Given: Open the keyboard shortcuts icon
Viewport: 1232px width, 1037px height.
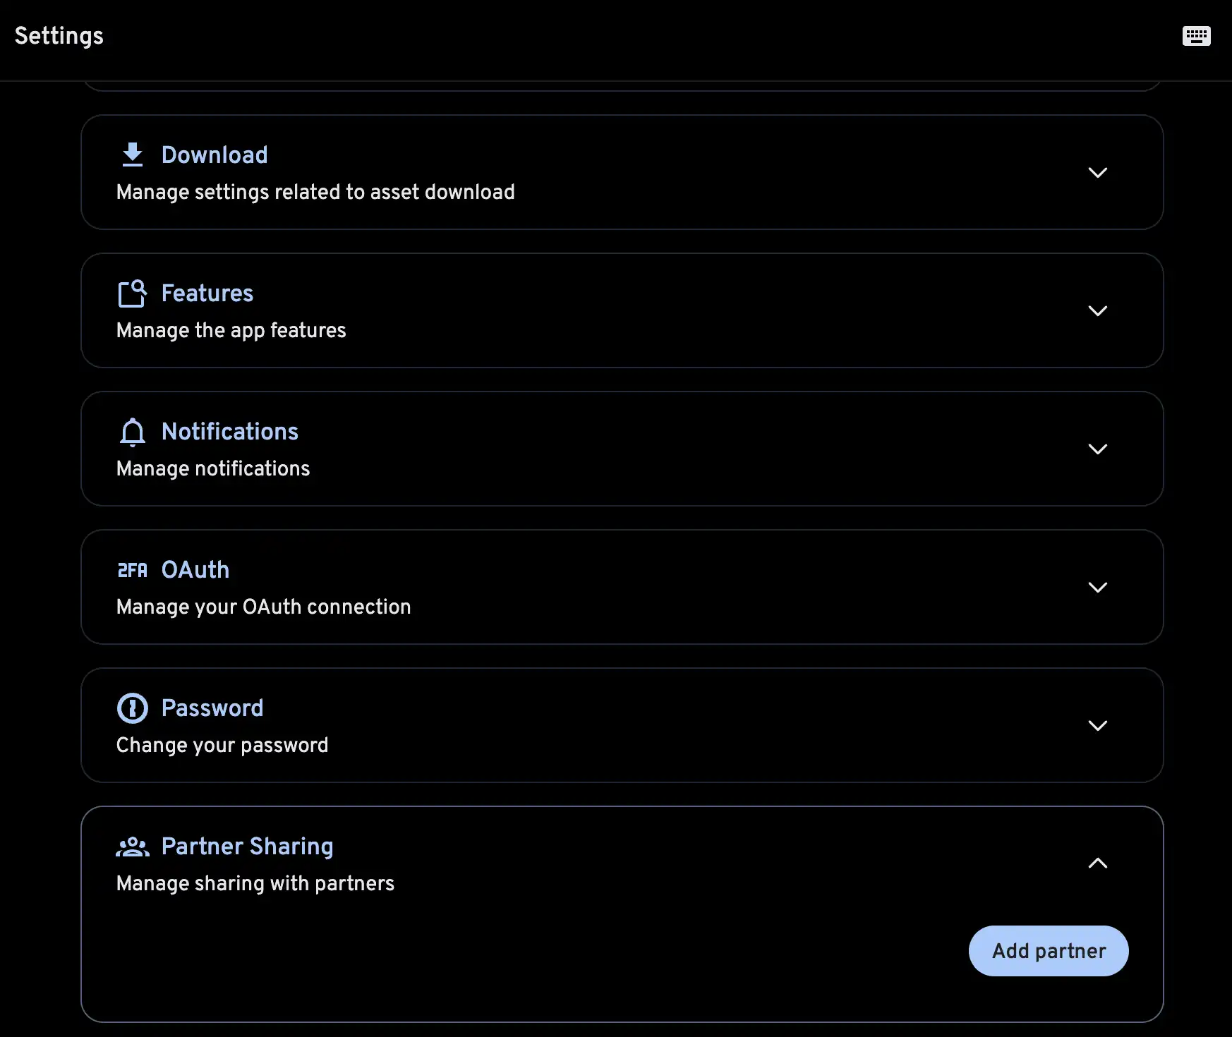Looking at the screenshot, I should [x=1196, y=35].
